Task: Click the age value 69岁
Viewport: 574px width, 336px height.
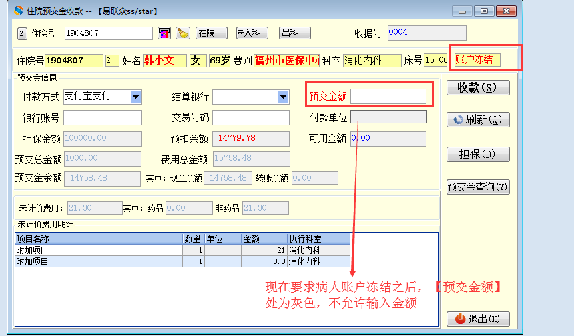Action: pos(220,60)
